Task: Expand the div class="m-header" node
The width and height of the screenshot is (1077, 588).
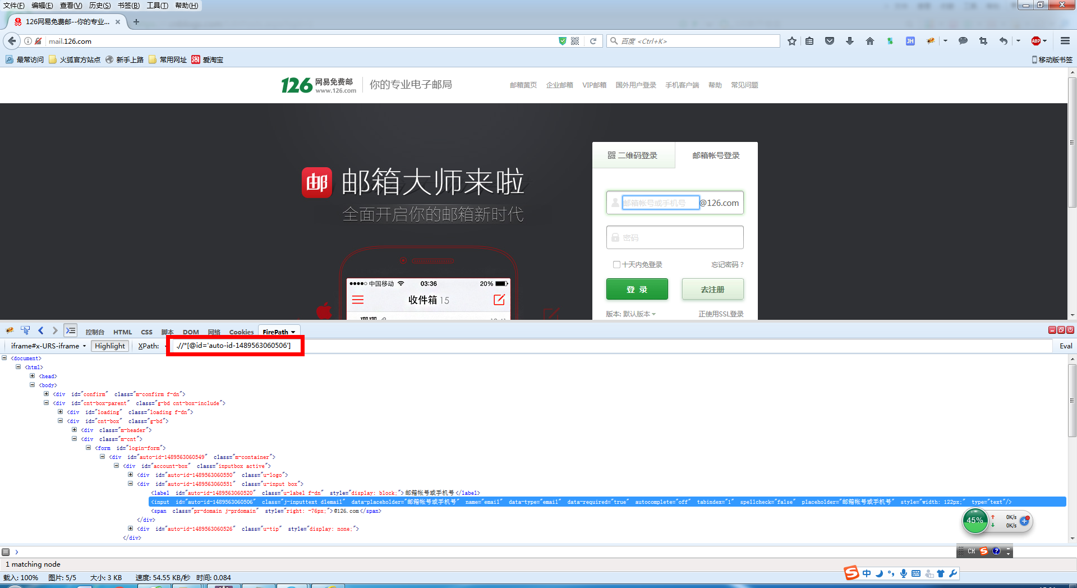Action: point(75,430)
